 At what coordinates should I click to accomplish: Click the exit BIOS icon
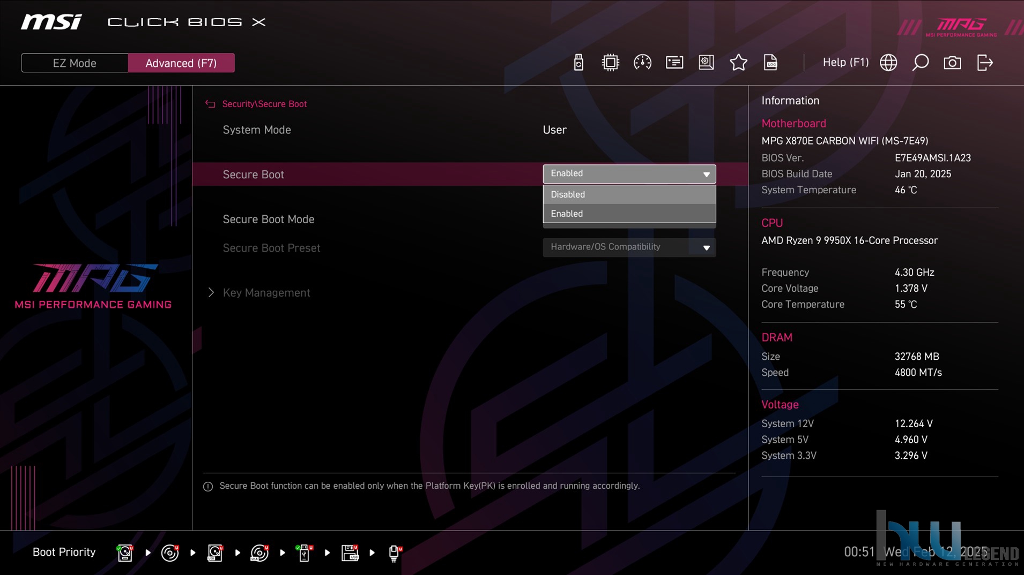(x=985, y=63)
